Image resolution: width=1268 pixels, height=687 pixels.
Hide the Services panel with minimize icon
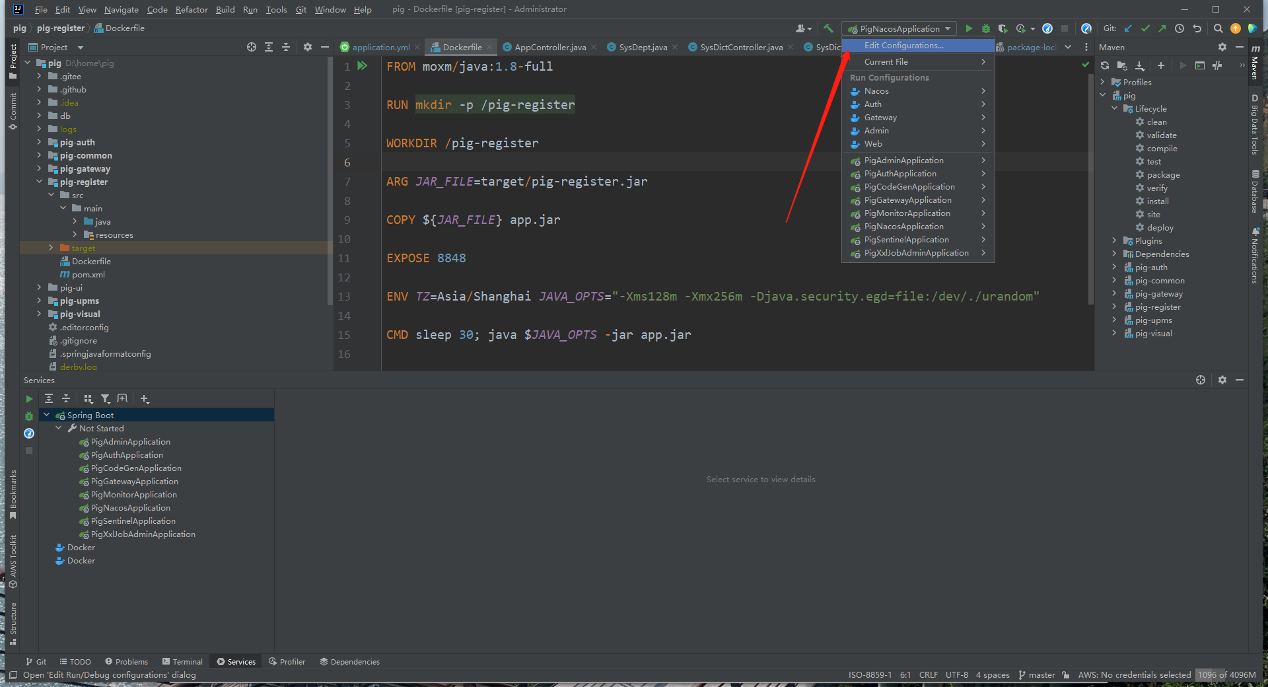click(1240, 380)
